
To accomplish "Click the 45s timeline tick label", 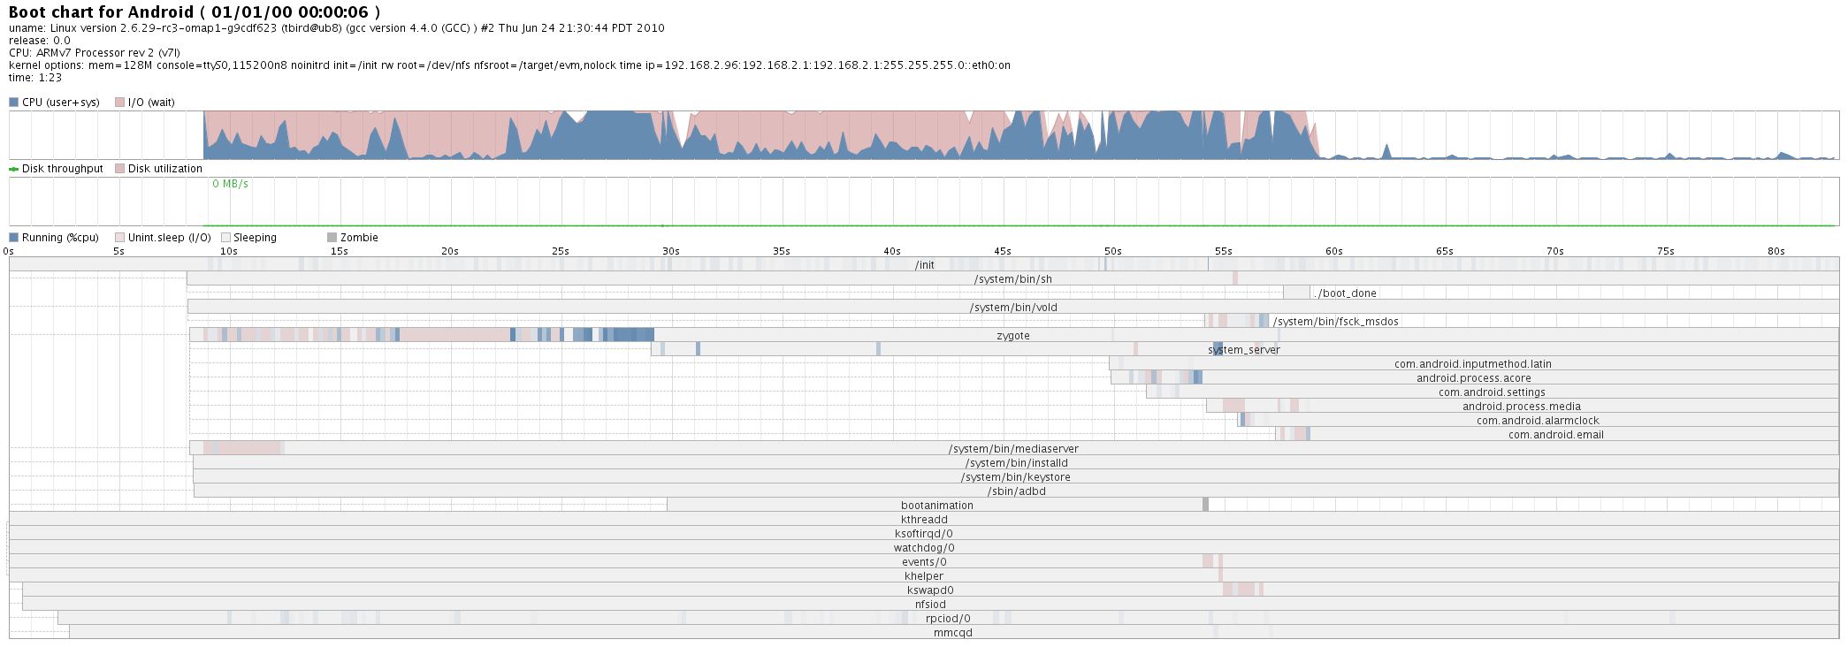I will coord(1003,251).
